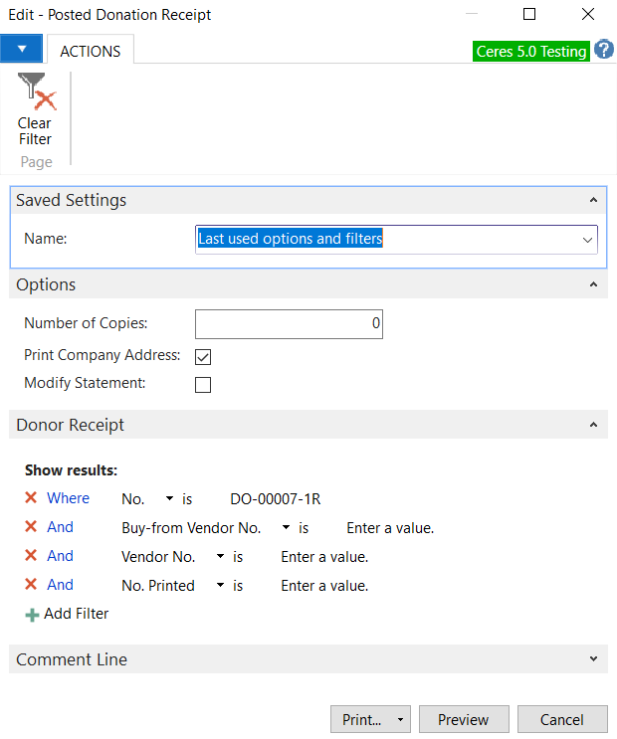Image resolution: width=617 pixels, height=739 pixels.
Task: Open Vendor No. field dropdown arrow
Action: tap(220, 556)
